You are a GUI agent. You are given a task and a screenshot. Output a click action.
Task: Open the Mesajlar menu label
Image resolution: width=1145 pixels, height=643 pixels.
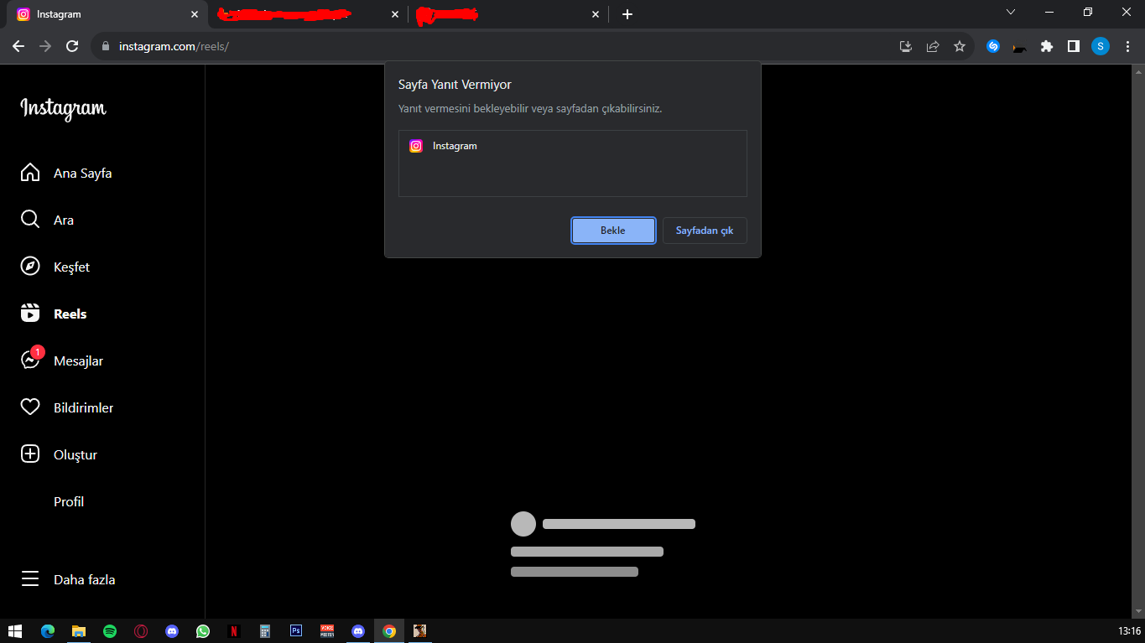79,361
